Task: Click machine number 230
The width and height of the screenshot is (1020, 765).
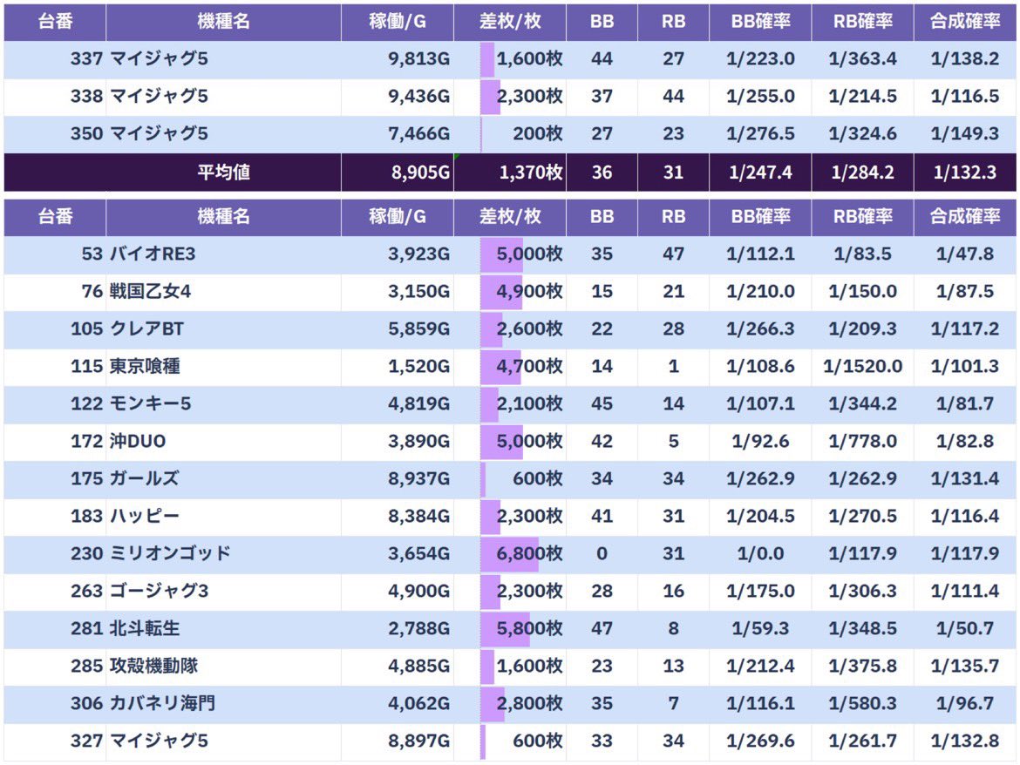Action: 86,554
